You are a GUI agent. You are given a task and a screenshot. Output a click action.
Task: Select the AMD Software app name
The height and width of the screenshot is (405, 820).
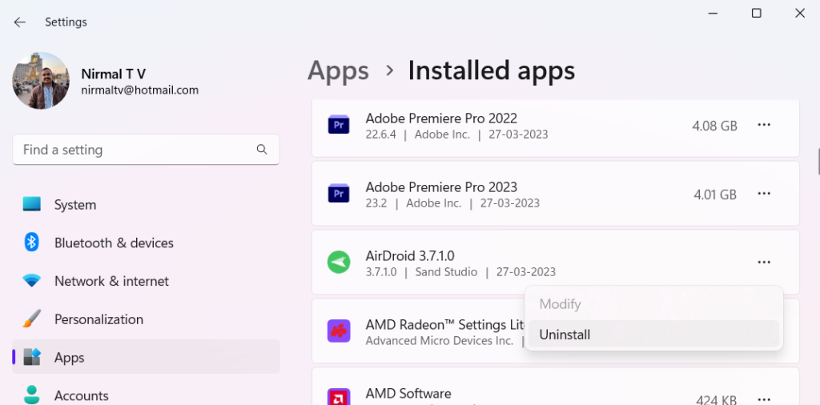(408, 394)
